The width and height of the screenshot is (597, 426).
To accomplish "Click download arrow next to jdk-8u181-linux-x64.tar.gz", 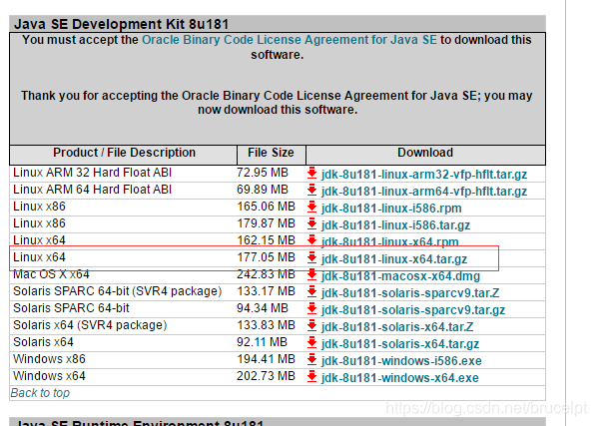I will coord(311,257).
